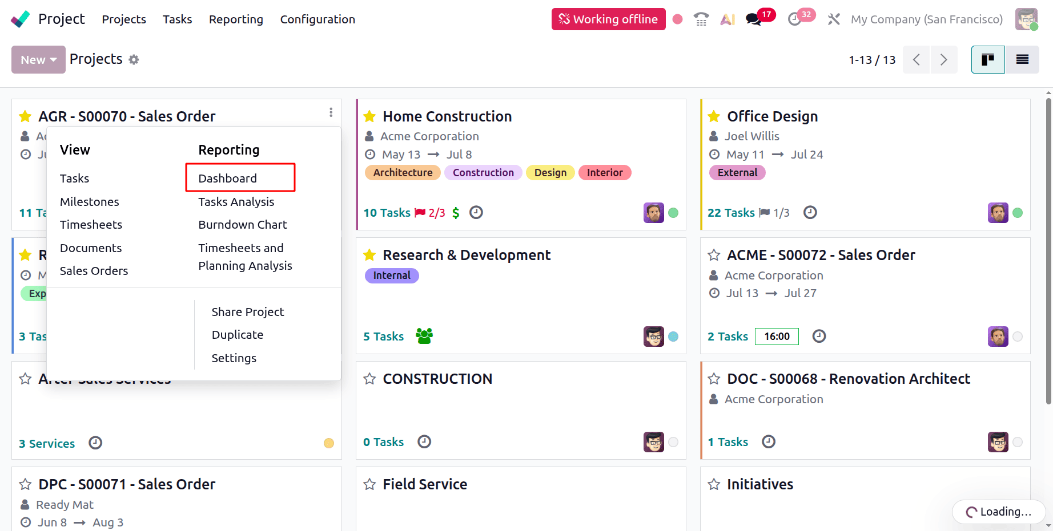Click dollar sign on Home Construction card
This screenshot has height=531, width=1053.
456,213
